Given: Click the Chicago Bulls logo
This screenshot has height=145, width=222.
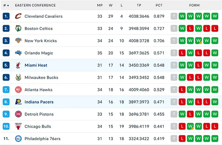Looking at the screenshot, I should [18, 126].
